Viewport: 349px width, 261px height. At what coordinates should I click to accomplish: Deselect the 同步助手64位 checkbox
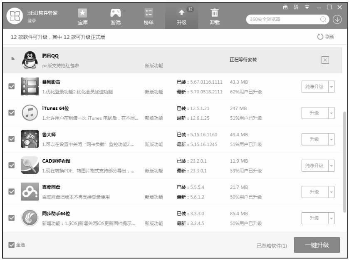(x=12, y=218)
